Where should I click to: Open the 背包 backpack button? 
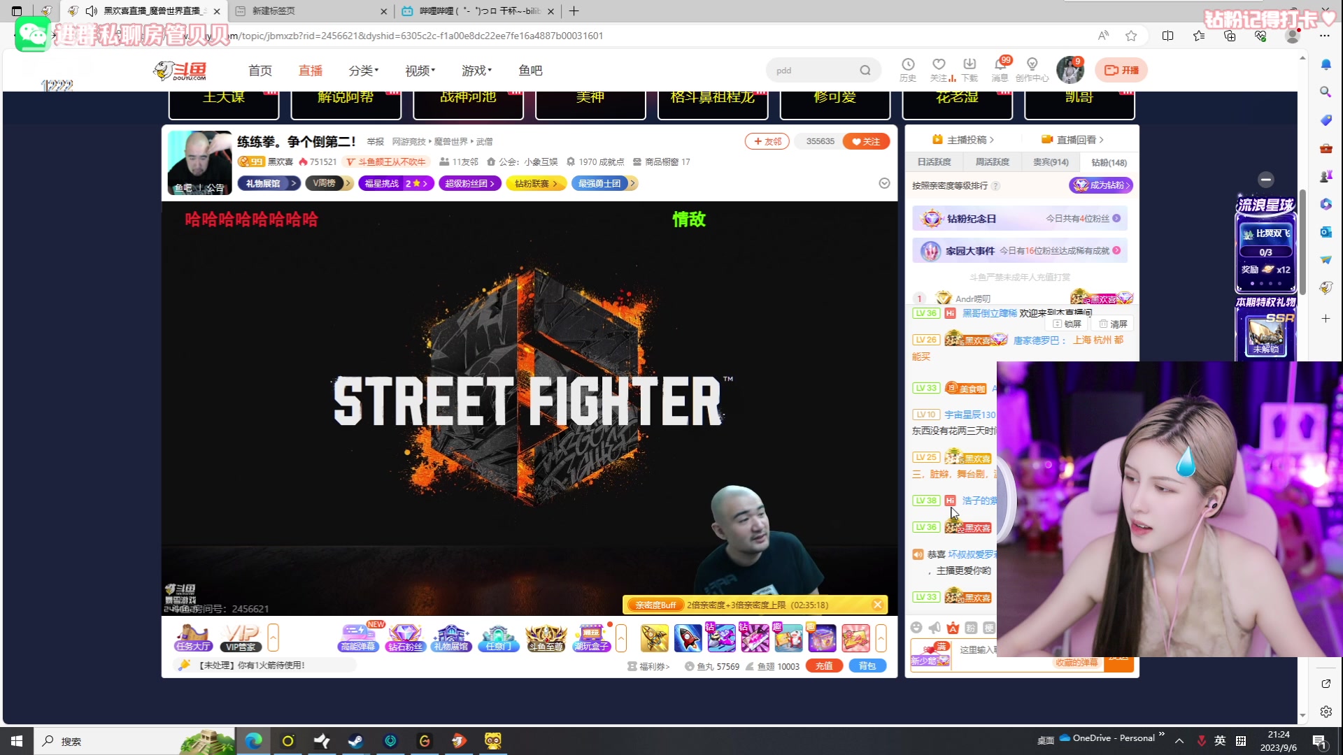[x=867, y=666]
